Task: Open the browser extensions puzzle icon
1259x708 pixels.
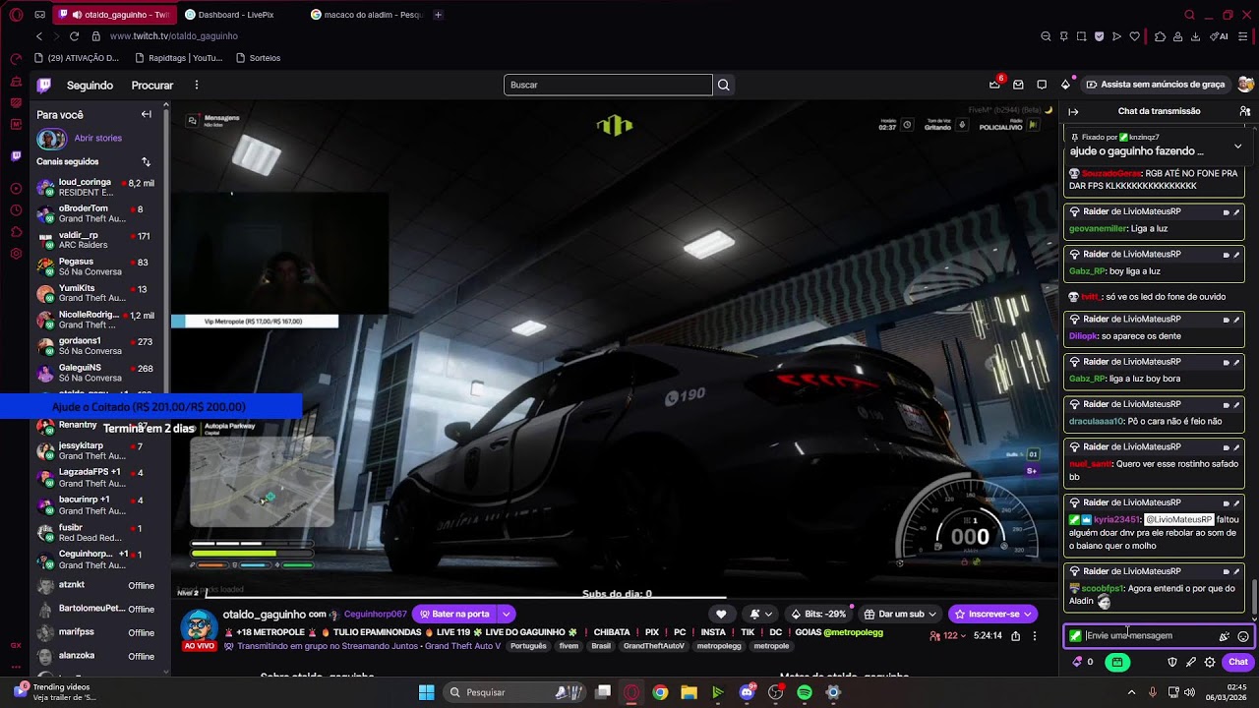Action: tap(1160, 36)
